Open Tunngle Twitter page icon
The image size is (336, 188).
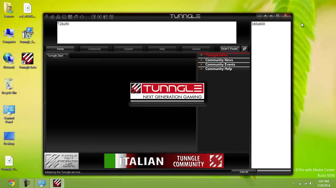pyautogui.click(x=99, y=17)
